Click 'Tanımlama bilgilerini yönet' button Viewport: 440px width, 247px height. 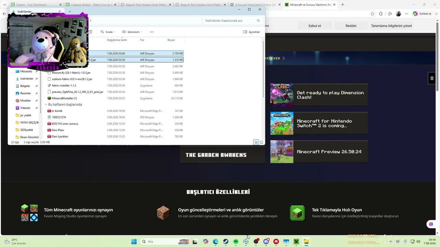coord(392,26)
